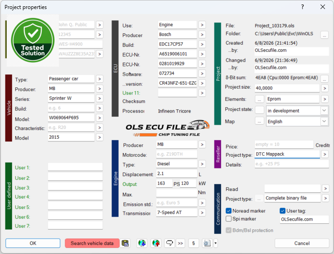The image size is (334, 254).
Task: Click the Cancel button
Action: click(302, 243)
